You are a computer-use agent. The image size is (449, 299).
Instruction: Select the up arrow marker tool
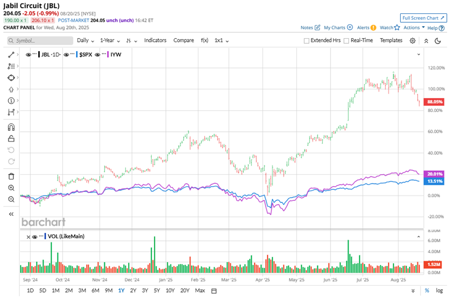(11, 89)
